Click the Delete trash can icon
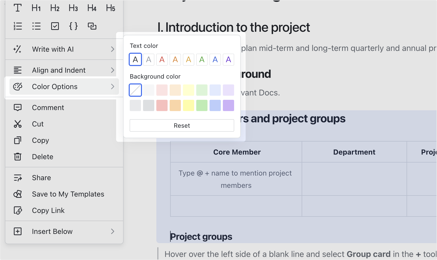This screenshot has height=260, width=437. [x=18, y=157]
